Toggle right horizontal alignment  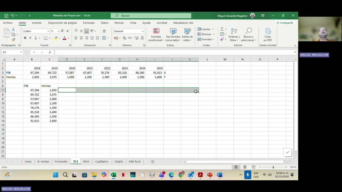[x=87, y=38]
